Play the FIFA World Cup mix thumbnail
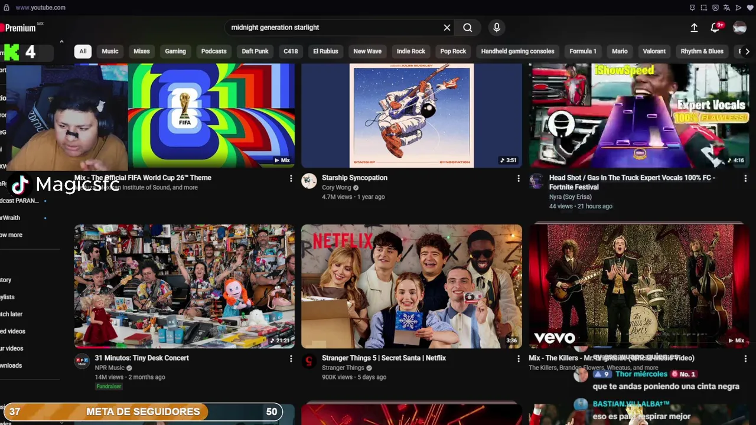The width and height of the screenshot is (756, 425). [211, 116]
